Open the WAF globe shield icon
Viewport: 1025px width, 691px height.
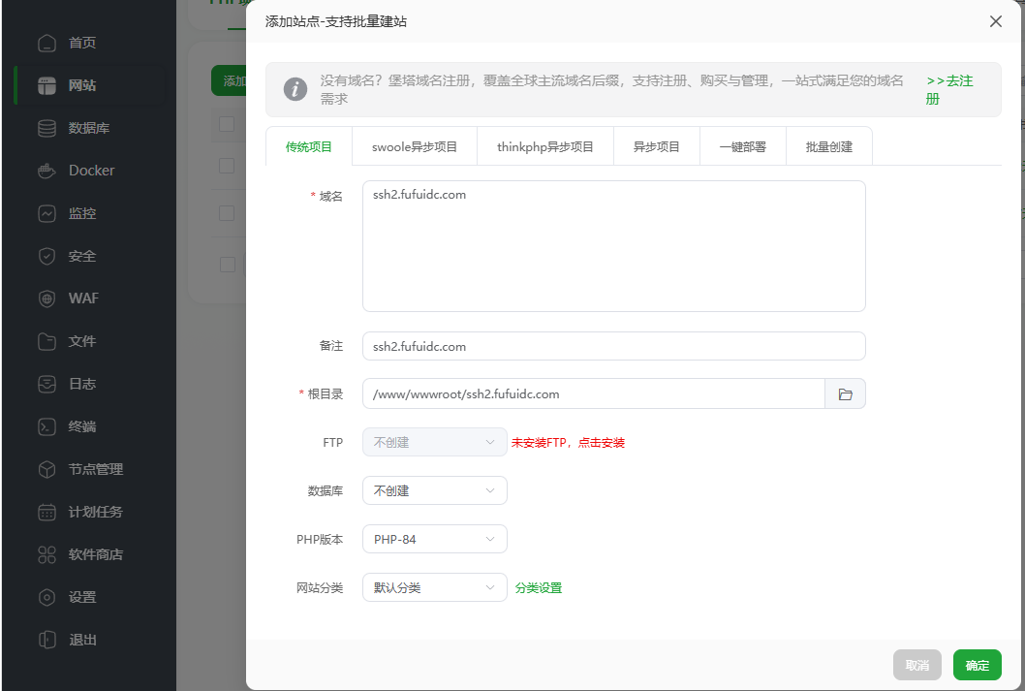(x=47, y=298)
